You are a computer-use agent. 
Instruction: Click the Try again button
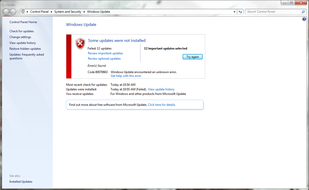point(193,57)
